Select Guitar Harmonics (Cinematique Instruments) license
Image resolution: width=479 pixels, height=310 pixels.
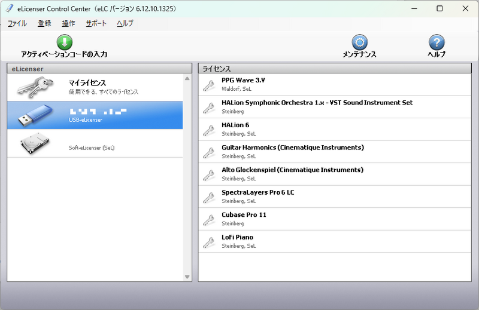[x=335, y=152]
